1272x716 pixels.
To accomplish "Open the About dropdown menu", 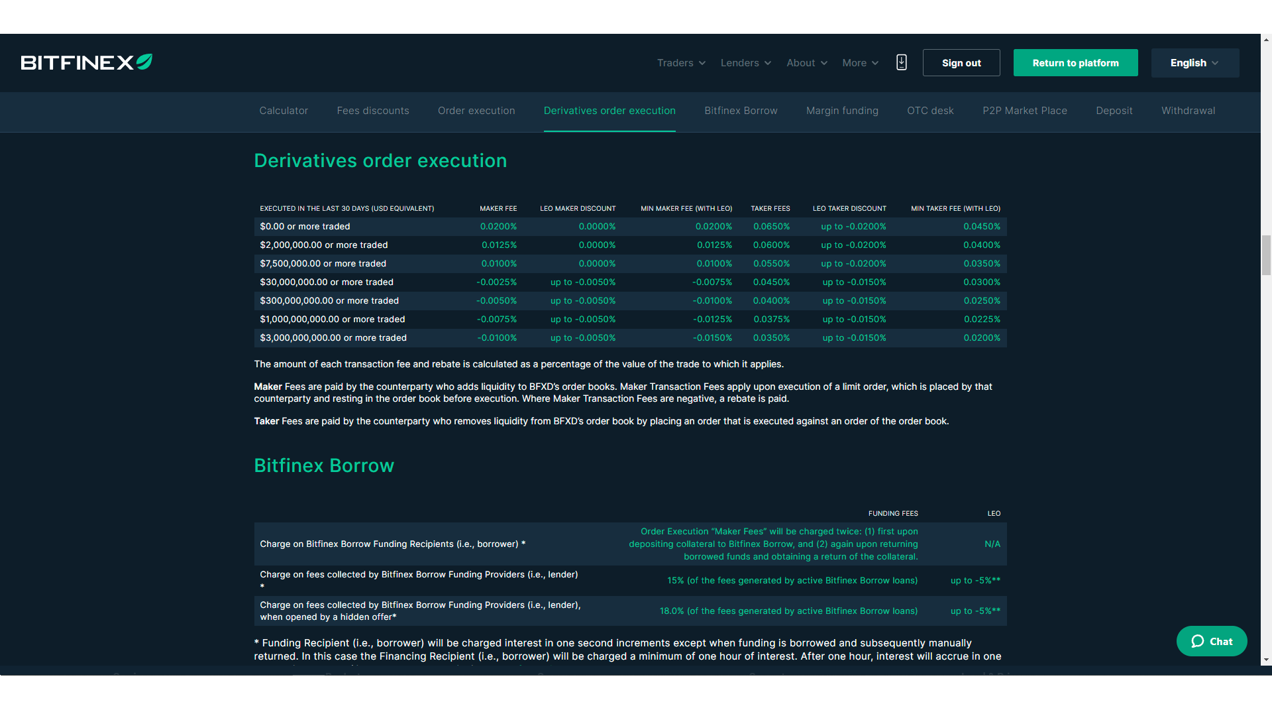I will pyautogui.click(x=805, y=62).
